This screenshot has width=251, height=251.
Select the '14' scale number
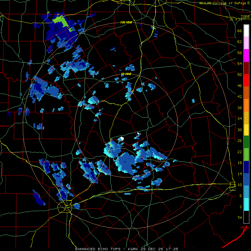click(x=240, y=174)
